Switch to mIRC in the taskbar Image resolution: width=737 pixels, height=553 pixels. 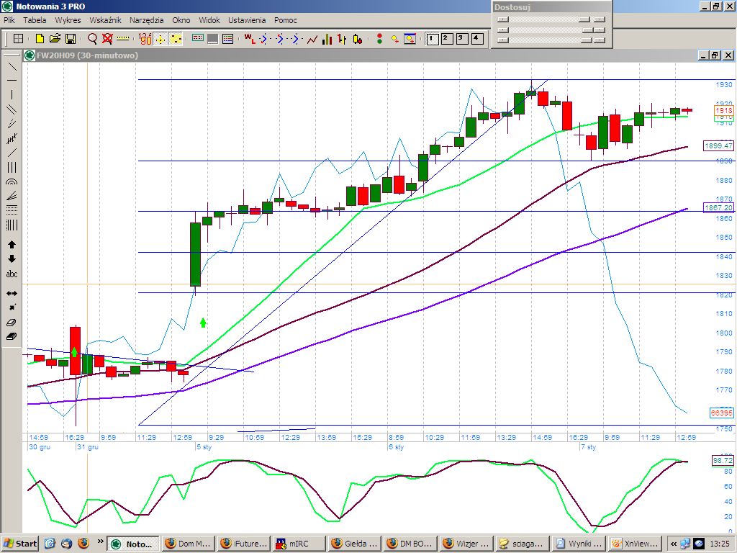299,544
